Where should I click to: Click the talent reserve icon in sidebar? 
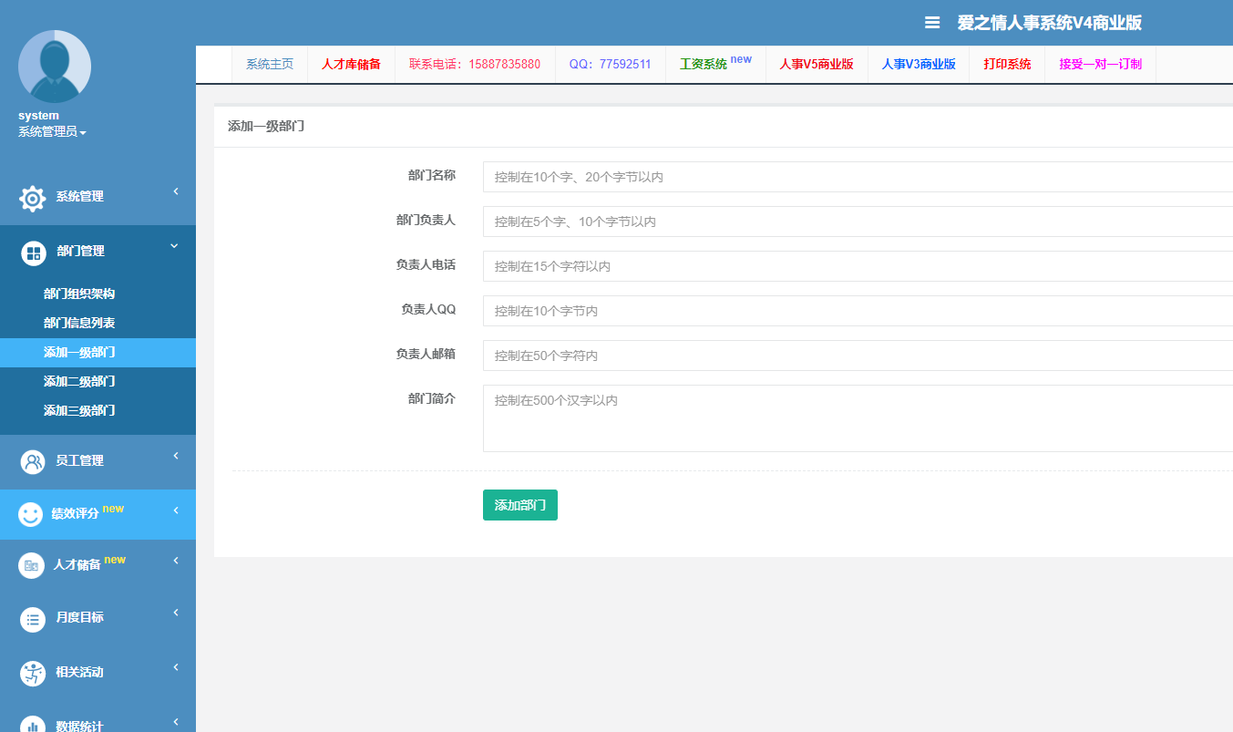(x=31, y=566)
